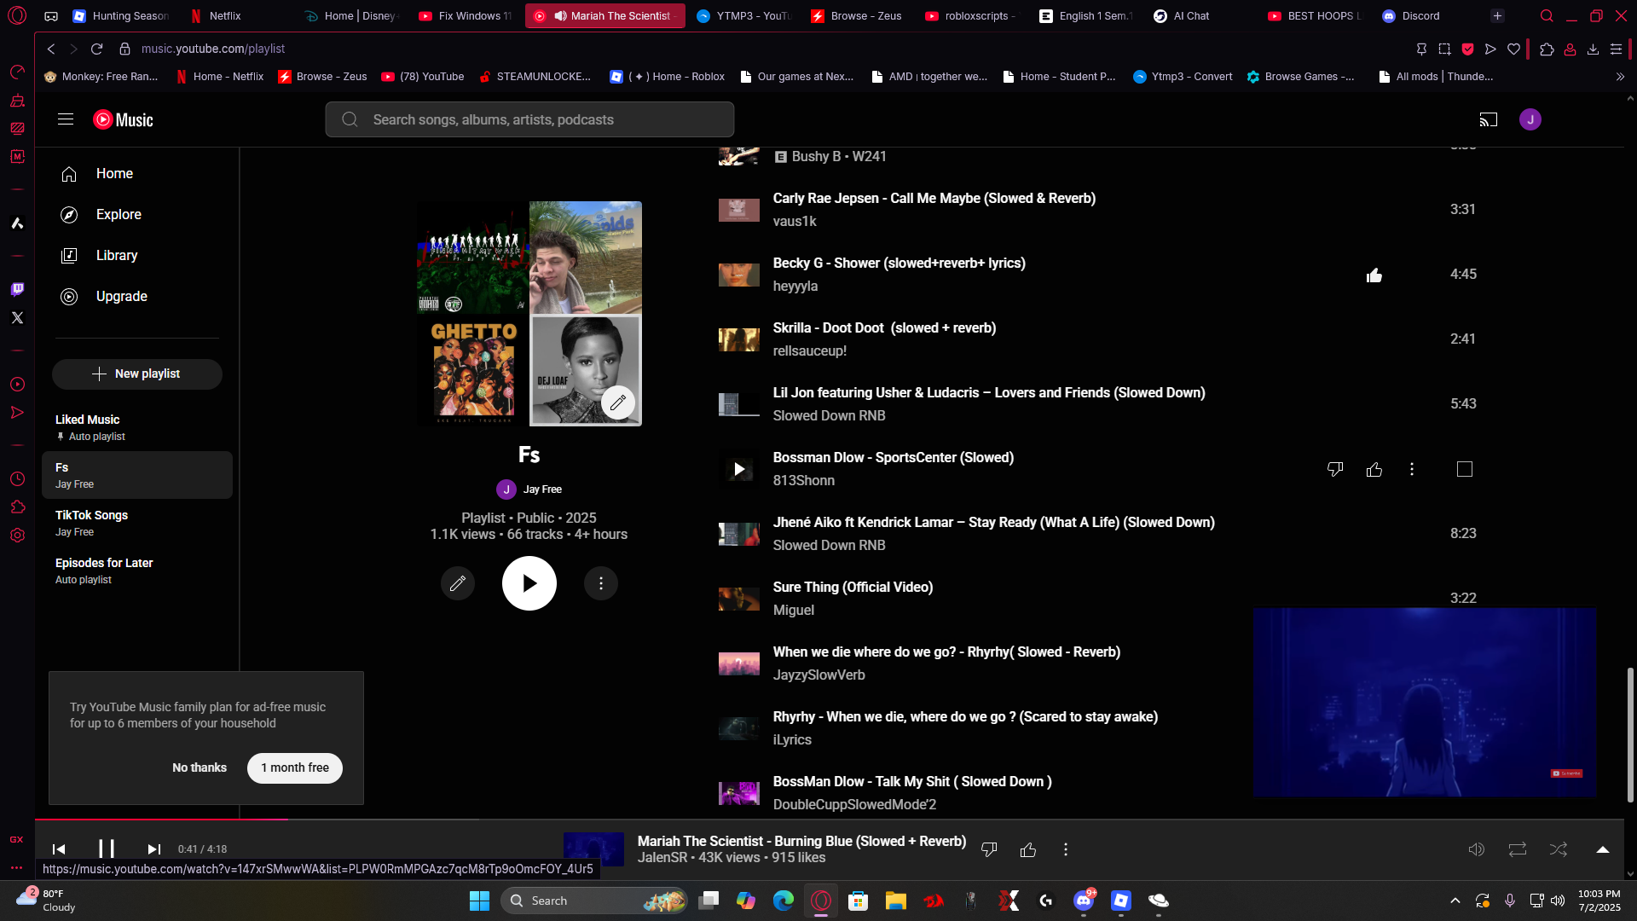
Task: Open history clock icon in Opera GX sidebar
Action: [x=17, y=479]
